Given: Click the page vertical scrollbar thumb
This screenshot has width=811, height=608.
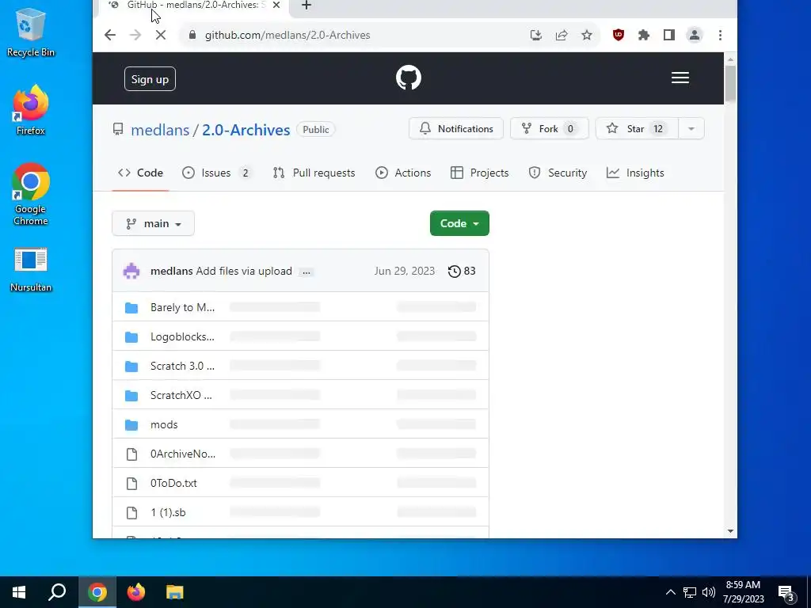Looking at the screenshot, I should click(730, 83).
